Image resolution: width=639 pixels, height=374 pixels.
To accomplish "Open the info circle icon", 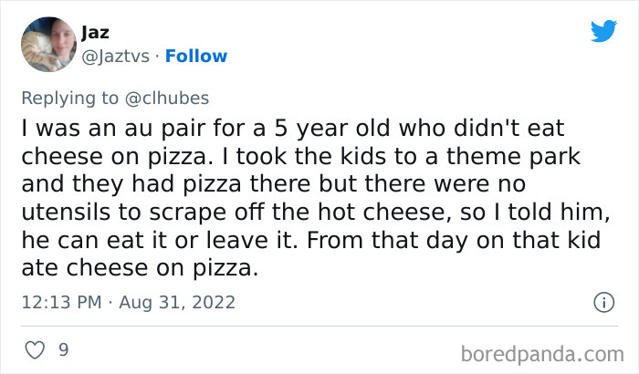I will [x=602, y=301].
